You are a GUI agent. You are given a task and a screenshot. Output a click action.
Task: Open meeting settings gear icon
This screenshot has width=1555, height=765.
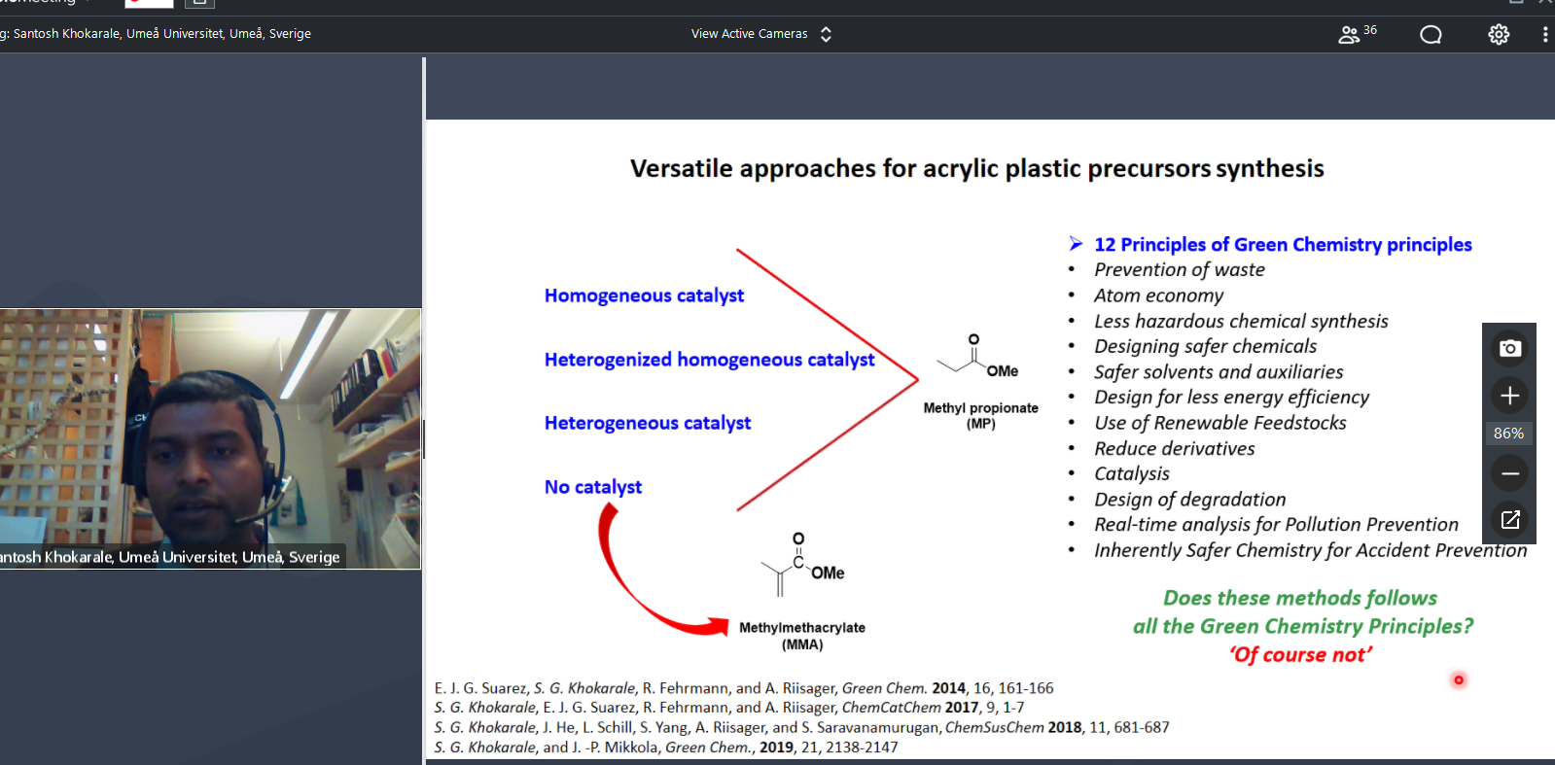coord(1499,35)
